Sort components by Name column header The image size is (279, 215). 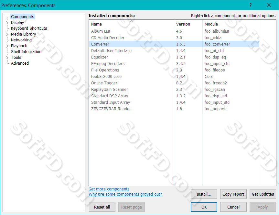click(131, 24)
